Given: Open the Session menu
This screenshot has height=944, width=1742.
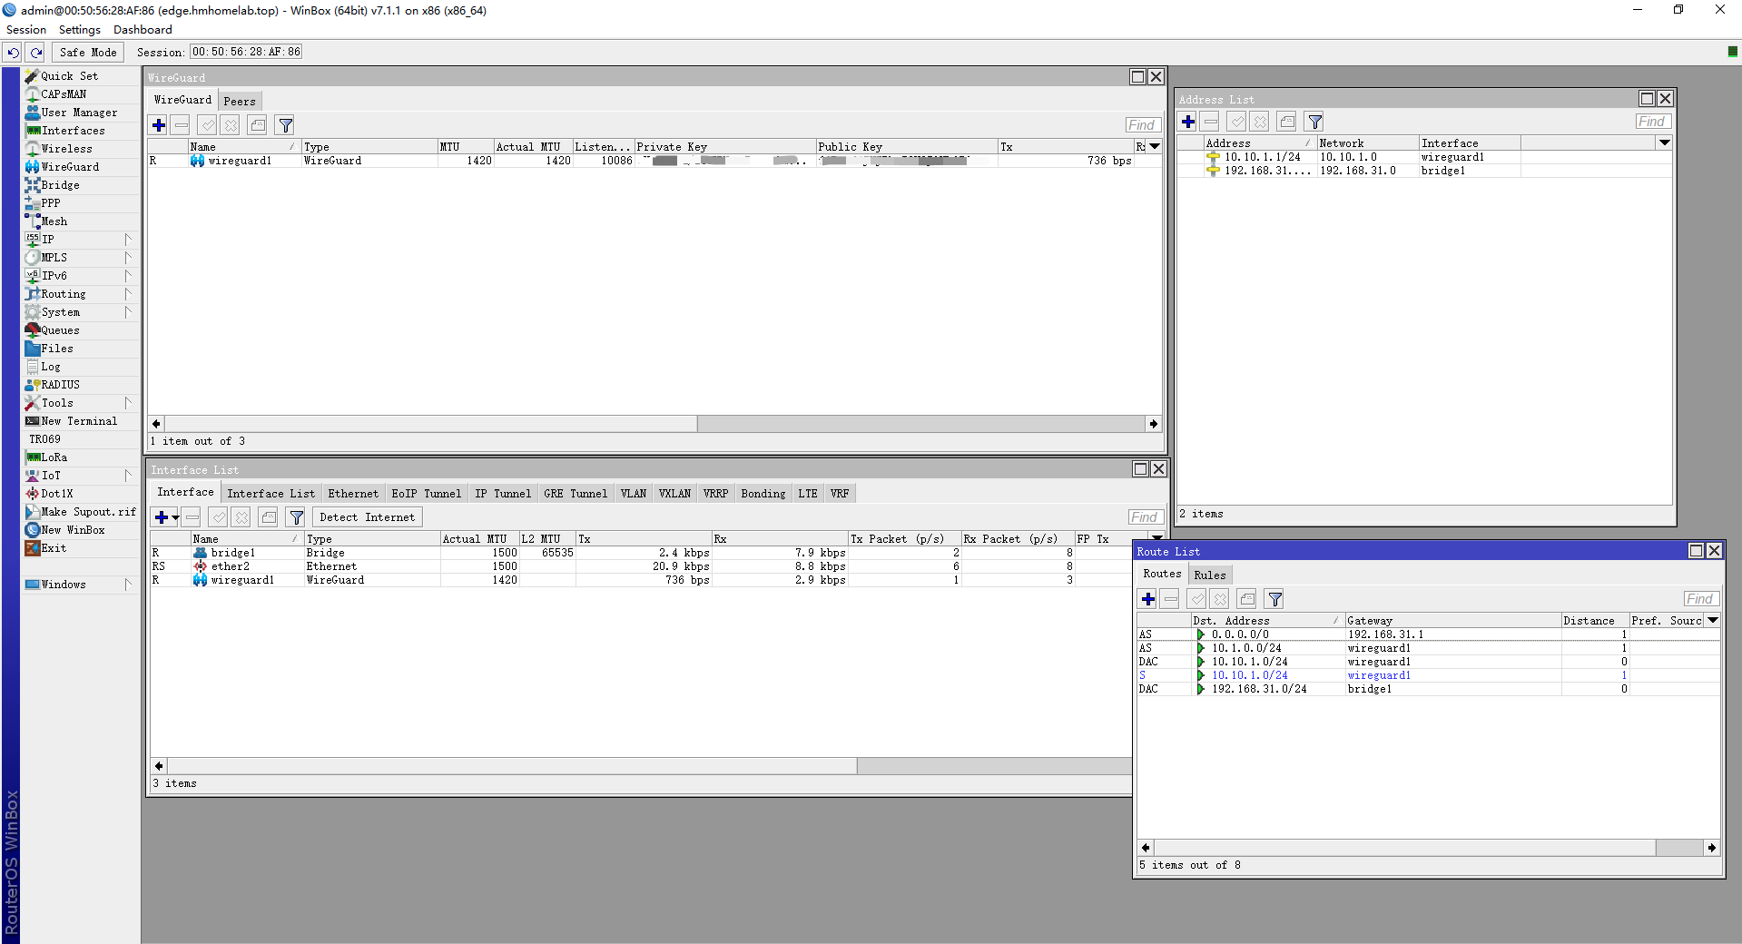Looking at the screenshot, I should pos(26,30).
